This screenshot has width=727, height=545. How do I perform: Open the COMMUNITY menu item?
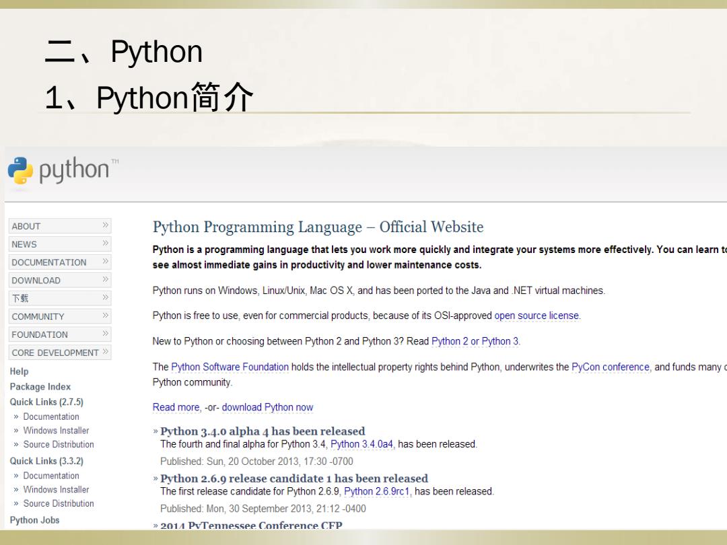click(x=60, y=316)
